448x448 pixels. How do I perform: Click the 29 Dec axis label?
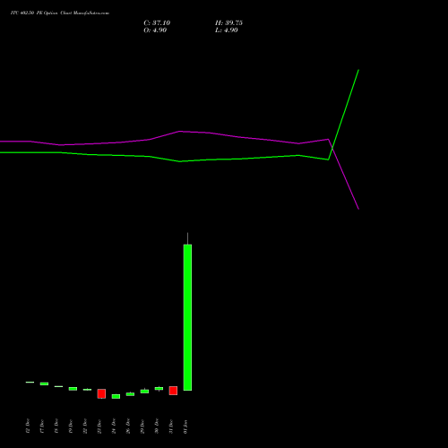pos(142,426)
